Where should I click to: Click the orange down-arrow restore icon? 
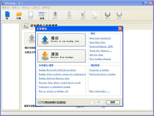45,56
